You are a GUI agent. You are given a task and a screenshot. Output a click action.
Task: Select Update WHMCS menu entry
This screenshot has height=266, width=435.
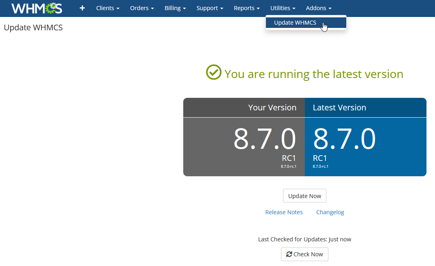pos(306,23)
